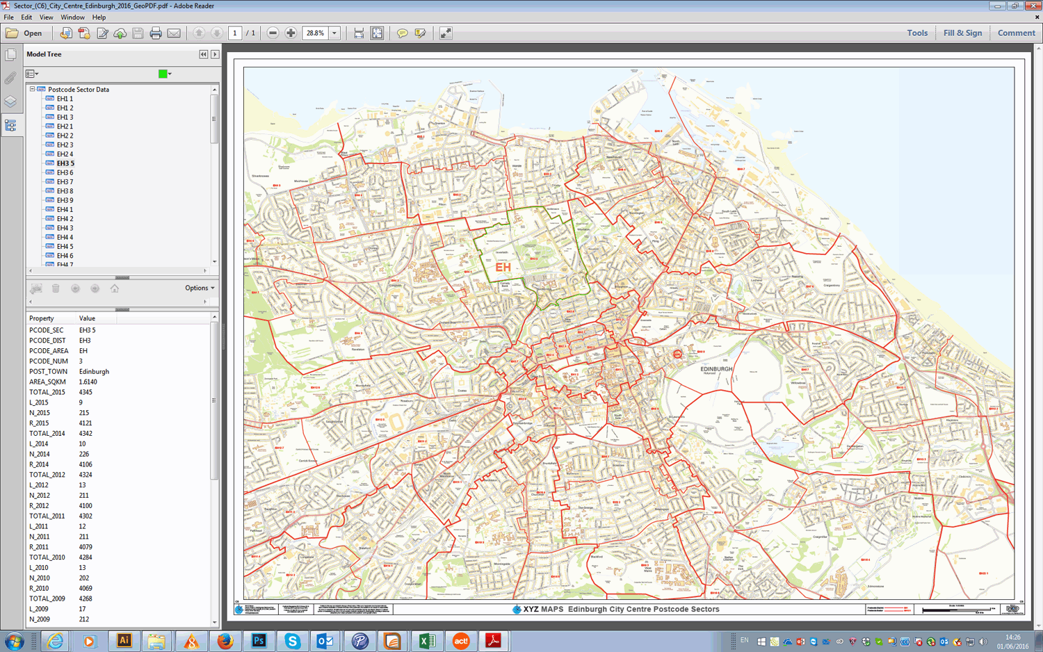
Task: Click the home view icon in Model Tree
Action: pos(115,288)
